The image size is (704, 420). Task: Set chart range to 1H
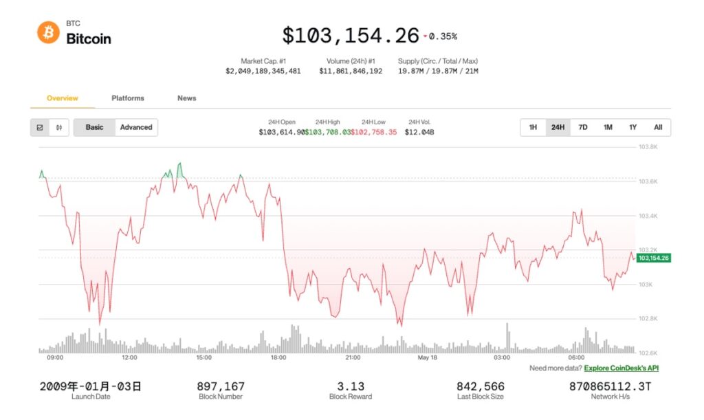(533, 127)
